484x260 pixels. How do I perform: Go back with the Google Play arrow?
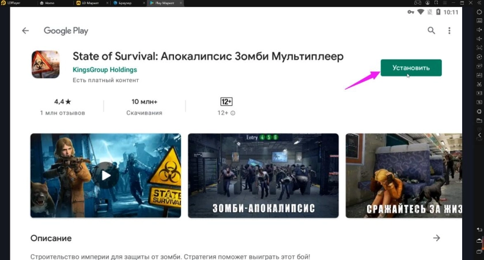[25, 30]
